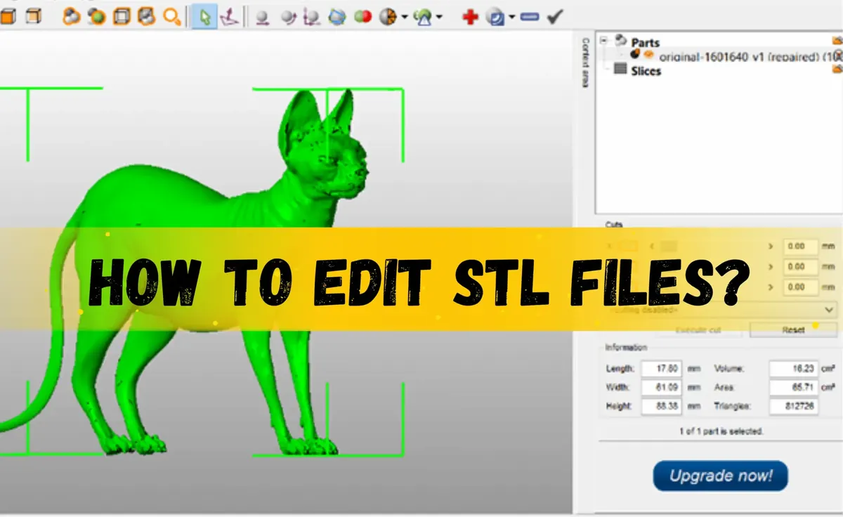
Task: Click the zoom-to-platform box outline icon
Action: (122, 16)
